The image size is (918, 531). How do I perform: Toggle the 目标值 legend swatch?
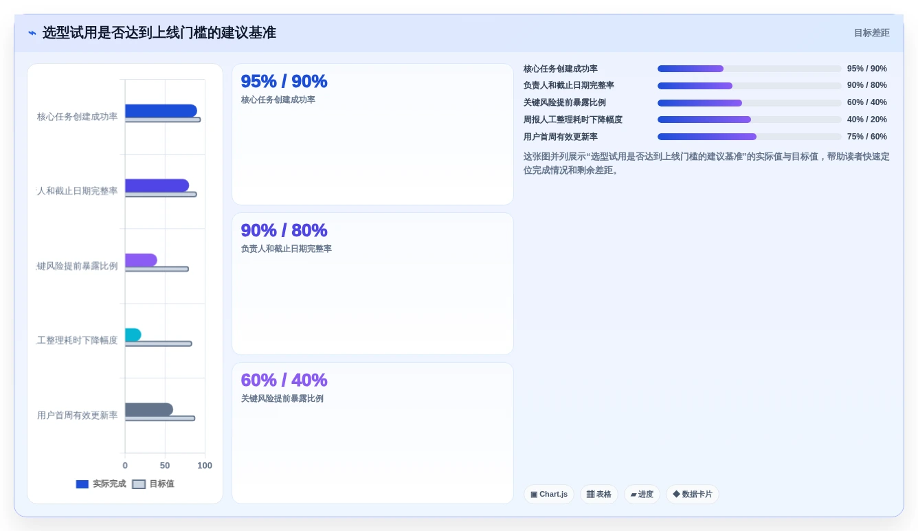click(x=139, y=484)
